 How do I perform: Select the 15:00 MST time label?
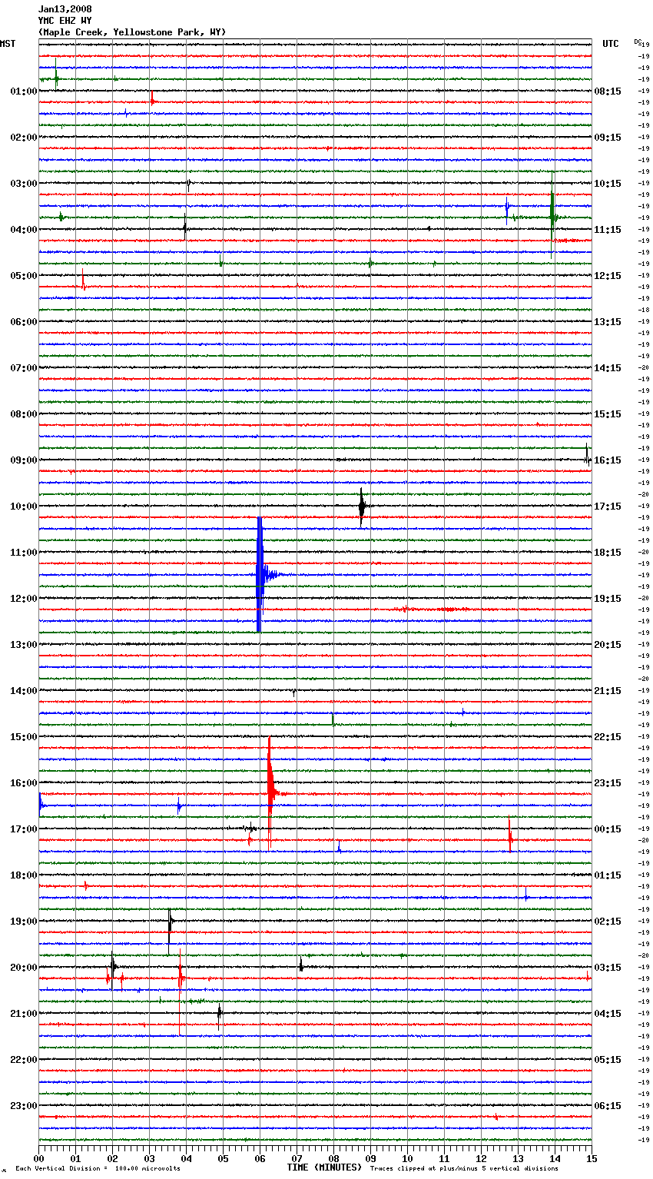tap(23, 737)
